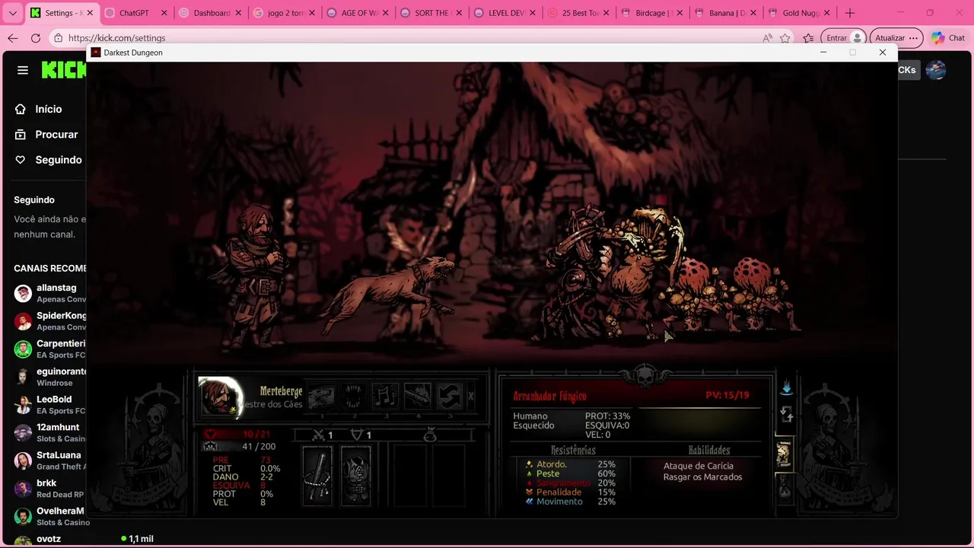Click the pass turn X button

471,396
